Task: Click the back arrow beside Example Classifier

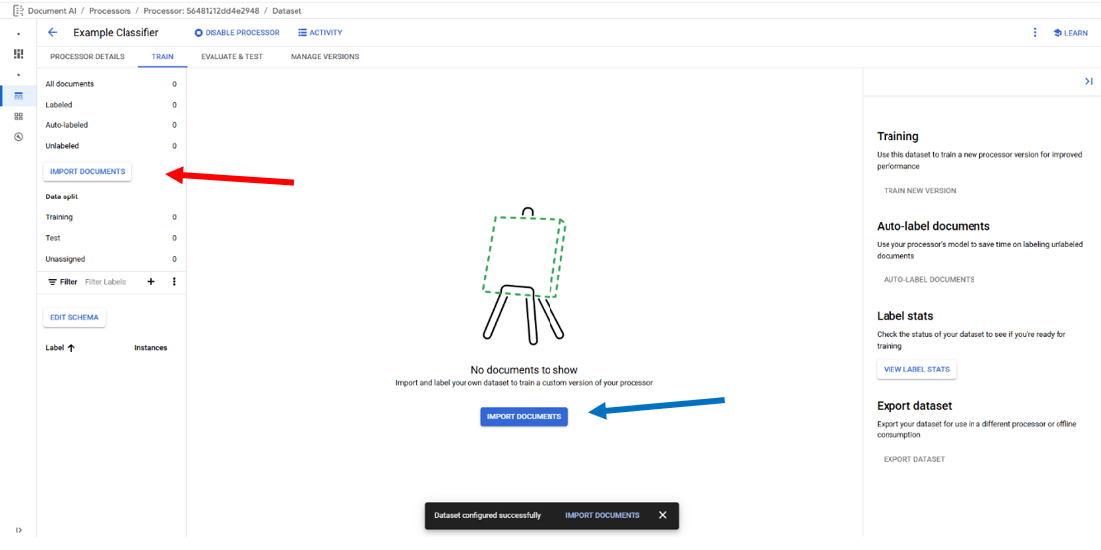Action: 53,33
